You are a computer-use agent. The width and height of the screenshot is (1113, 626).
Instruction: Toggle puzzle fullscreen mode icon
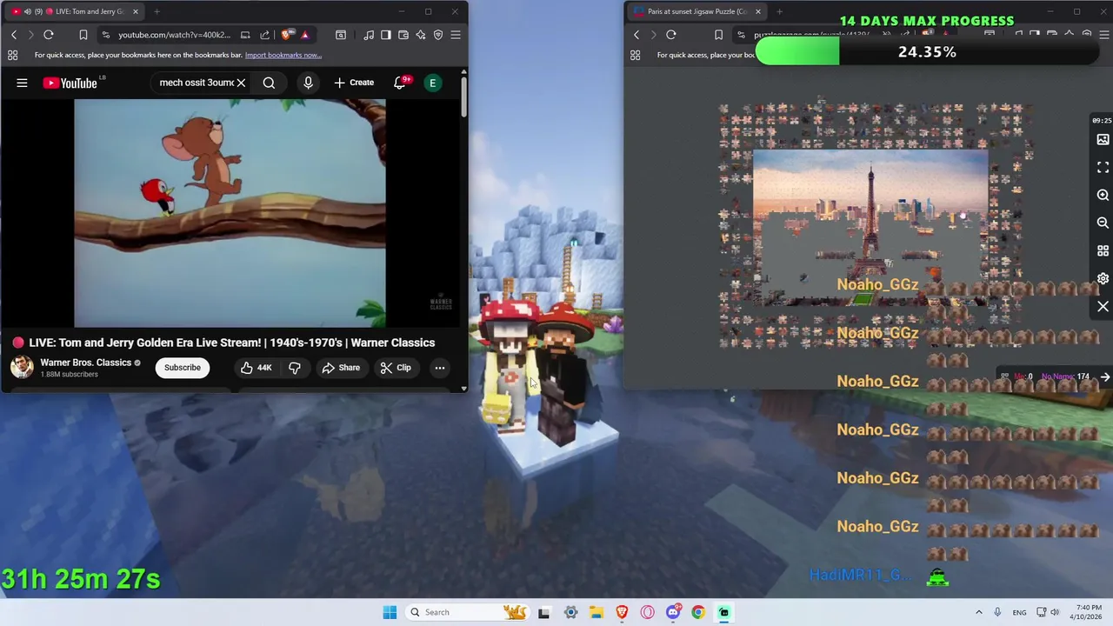pos(1103,167)
